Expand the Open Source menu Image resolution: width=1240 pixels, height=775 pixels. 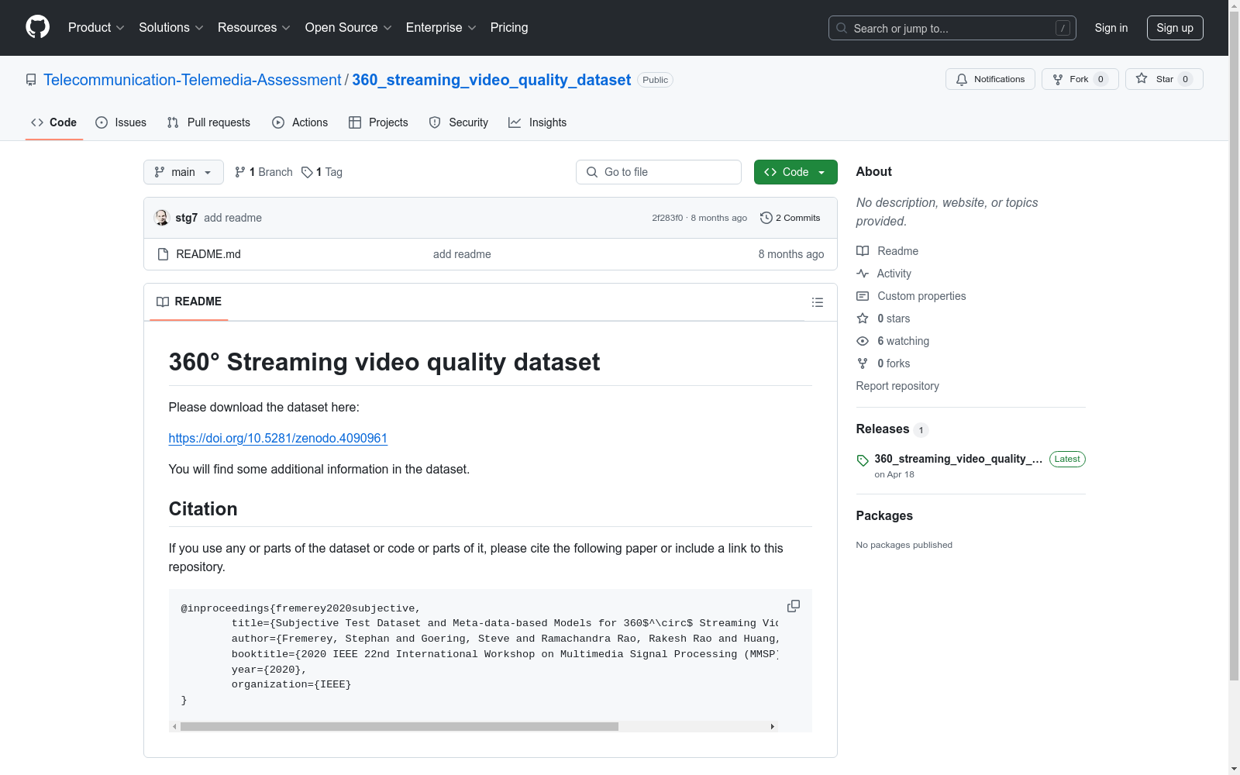coord(349,28)
